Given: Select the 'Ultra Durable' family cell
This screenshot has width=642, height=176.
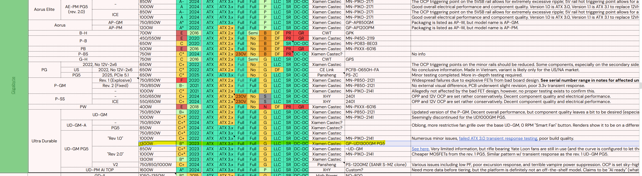Looking at the screenshot, I should [x=44, y=141].
